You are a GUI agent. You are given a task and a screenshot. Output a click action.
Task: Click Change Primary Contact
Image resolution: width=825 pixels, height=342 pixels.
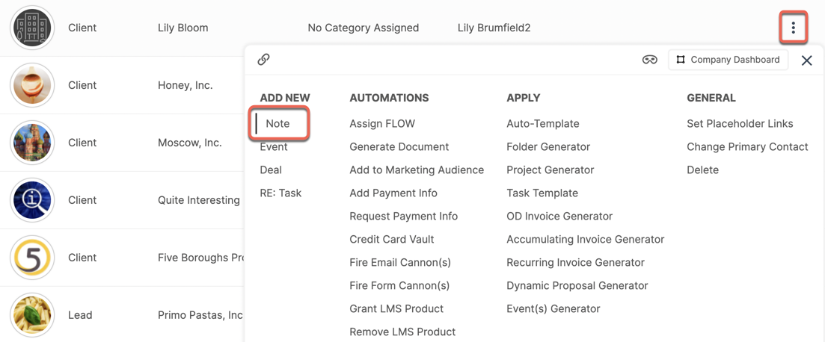(747, 146)
